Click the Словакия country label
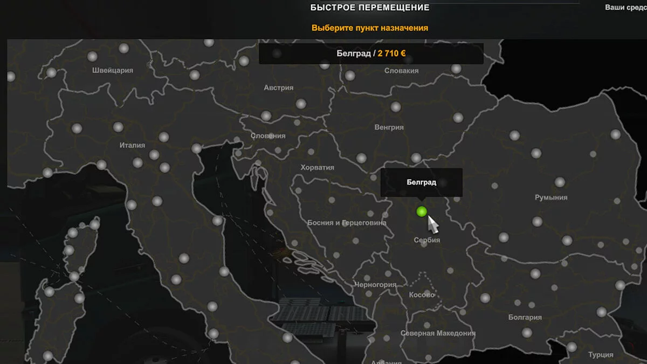647x364 pixels. point(401,71)
